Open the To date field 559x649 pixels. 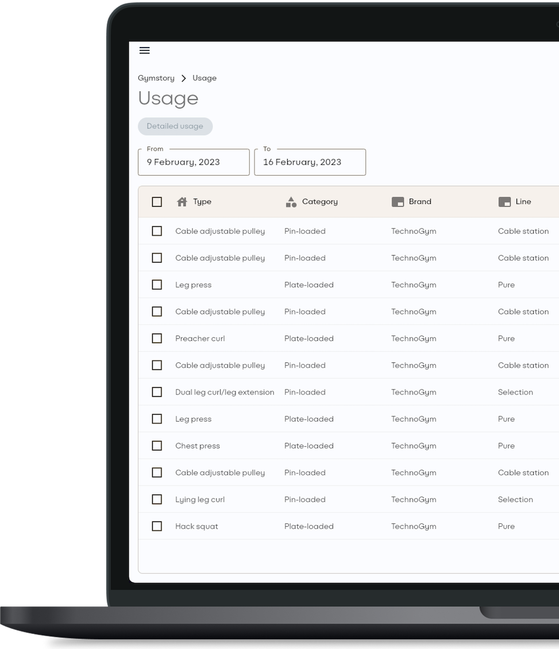pos(310,162)
